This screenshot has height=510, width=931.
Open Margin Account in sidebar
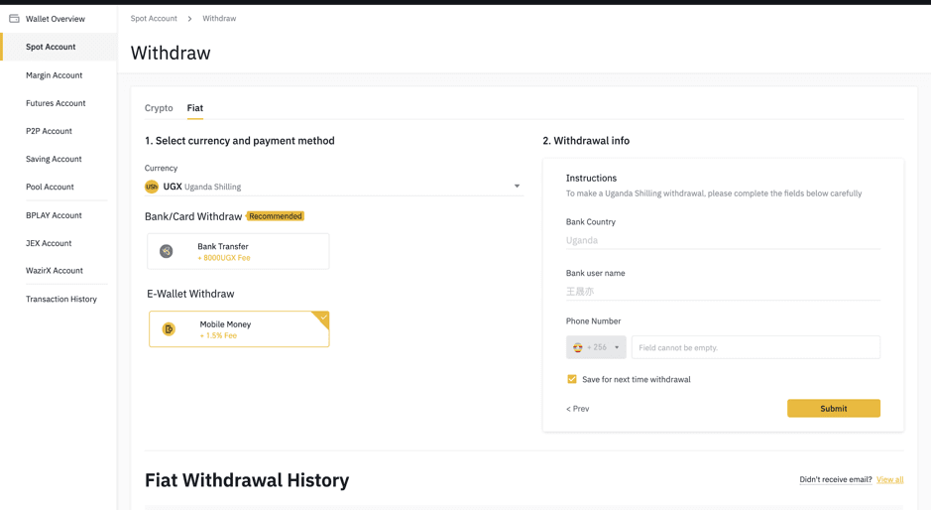[55, 75]
